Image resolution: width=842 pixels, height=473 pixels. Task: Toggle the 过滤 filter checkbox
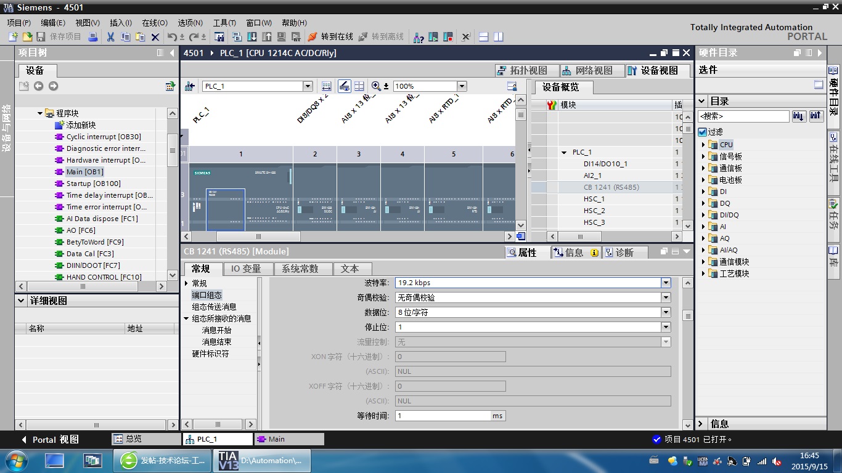(x=702, y=132)
